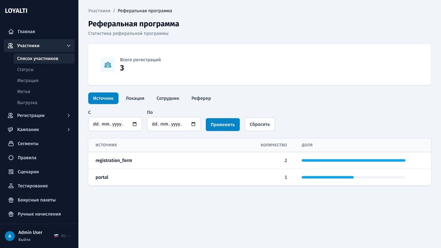Open the Тестирование sidebar item

tap(39, 186)
